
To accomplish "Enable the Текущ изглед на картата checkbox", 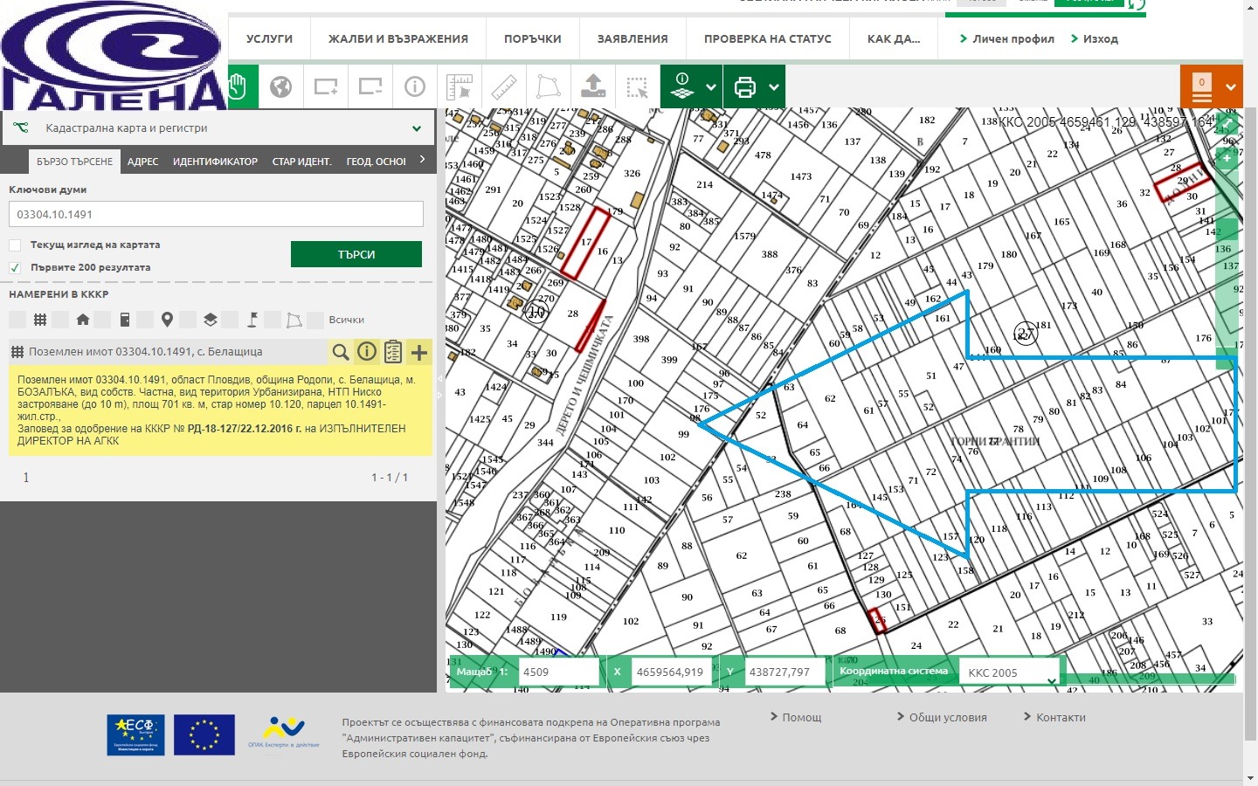I will coord(15,245).
